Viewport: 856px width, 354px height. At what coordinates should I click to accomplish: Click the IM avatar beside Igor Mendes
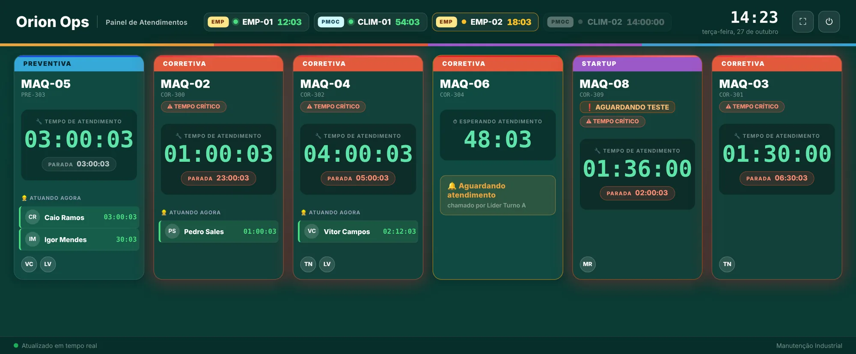coord(33,239)
